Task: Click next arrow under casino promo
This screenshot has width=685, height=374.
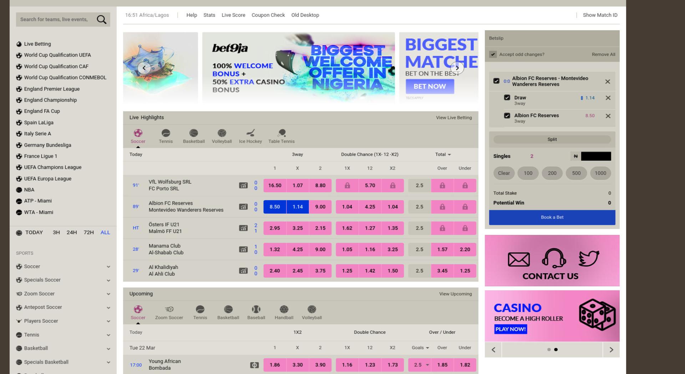Action: pyautogui.click(x=611, y=350)
